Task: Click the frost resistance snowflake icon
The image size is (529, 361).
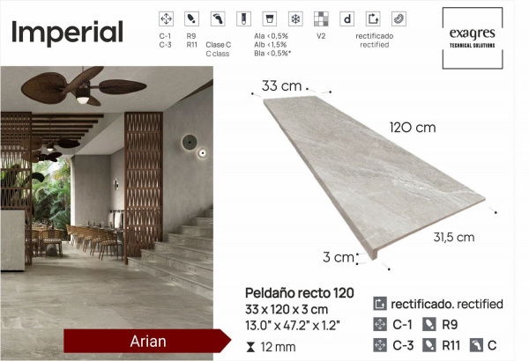Action: point(295,18)
